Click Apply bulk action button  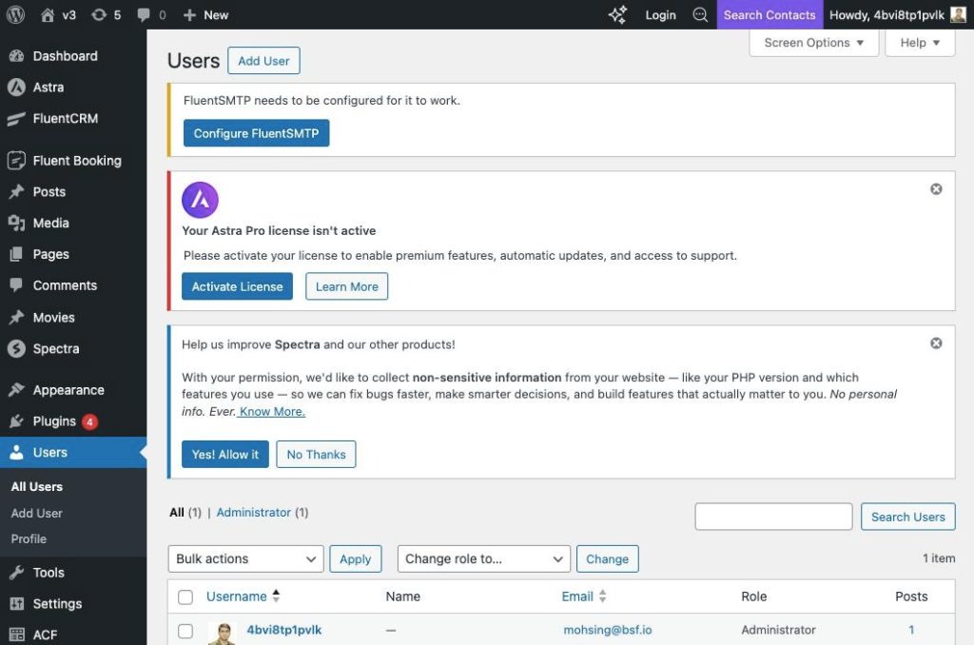click(x=356, y=558)
